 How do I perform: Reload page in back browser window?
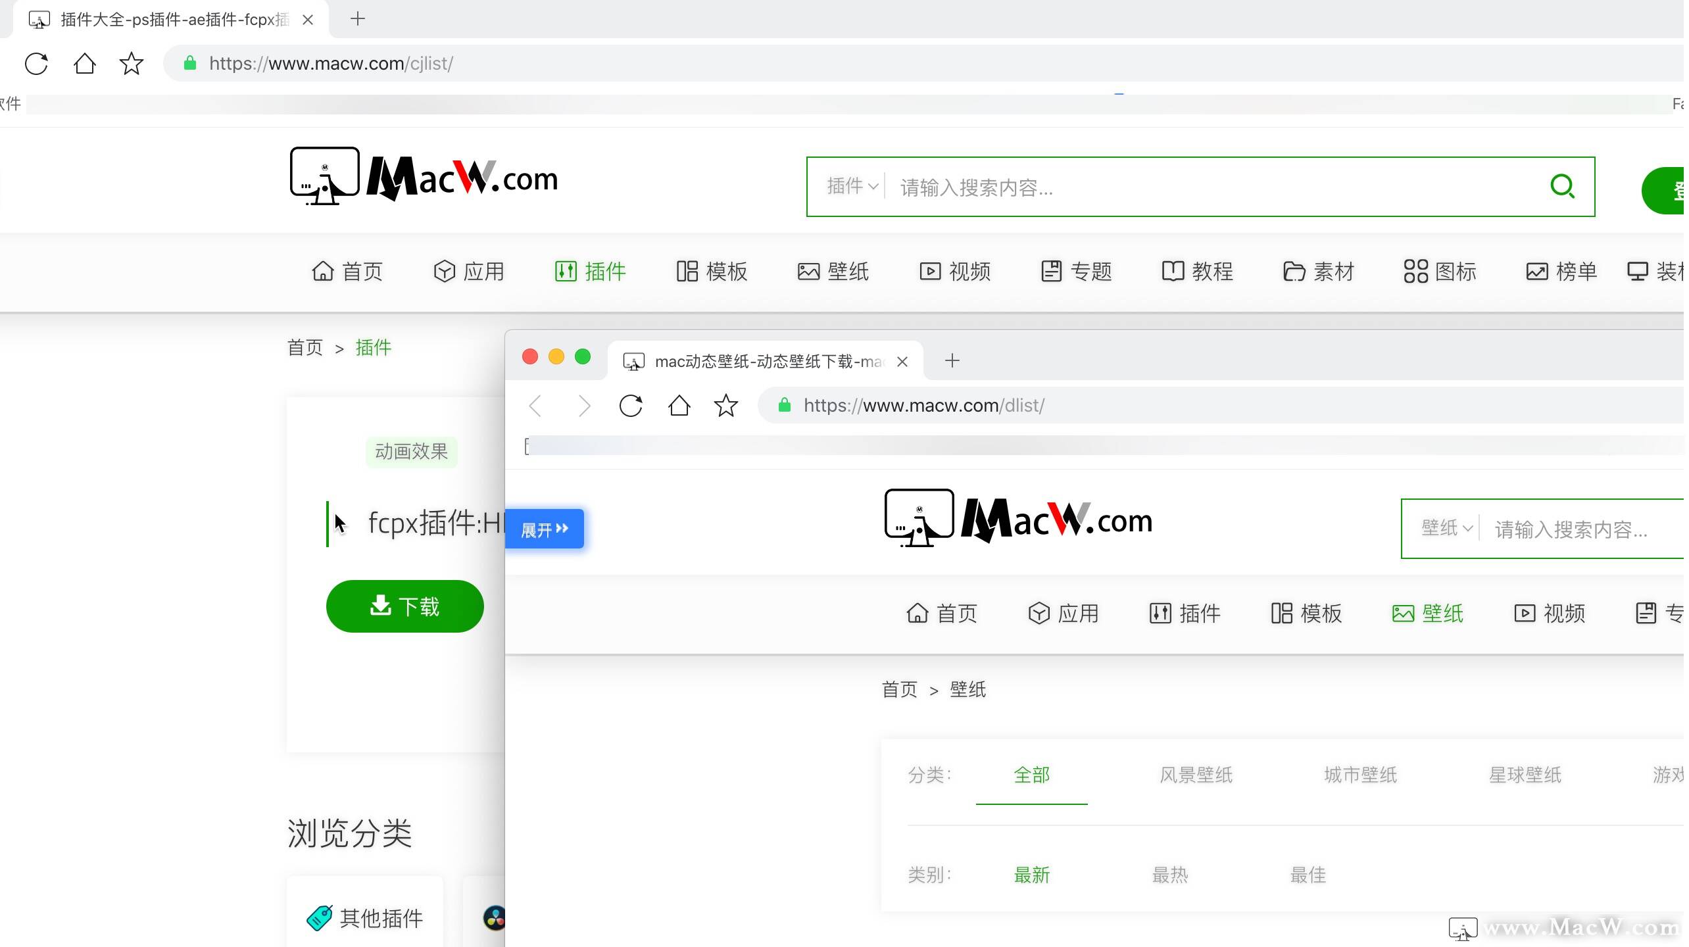[x=36, y=64]
